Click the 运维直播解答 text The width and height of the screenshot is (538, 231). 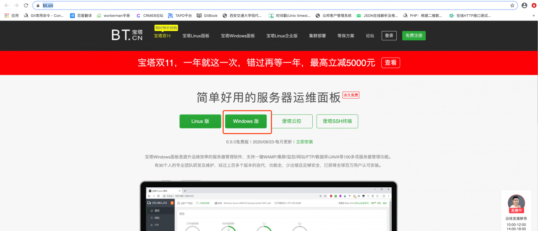click(x=517, y=218)
